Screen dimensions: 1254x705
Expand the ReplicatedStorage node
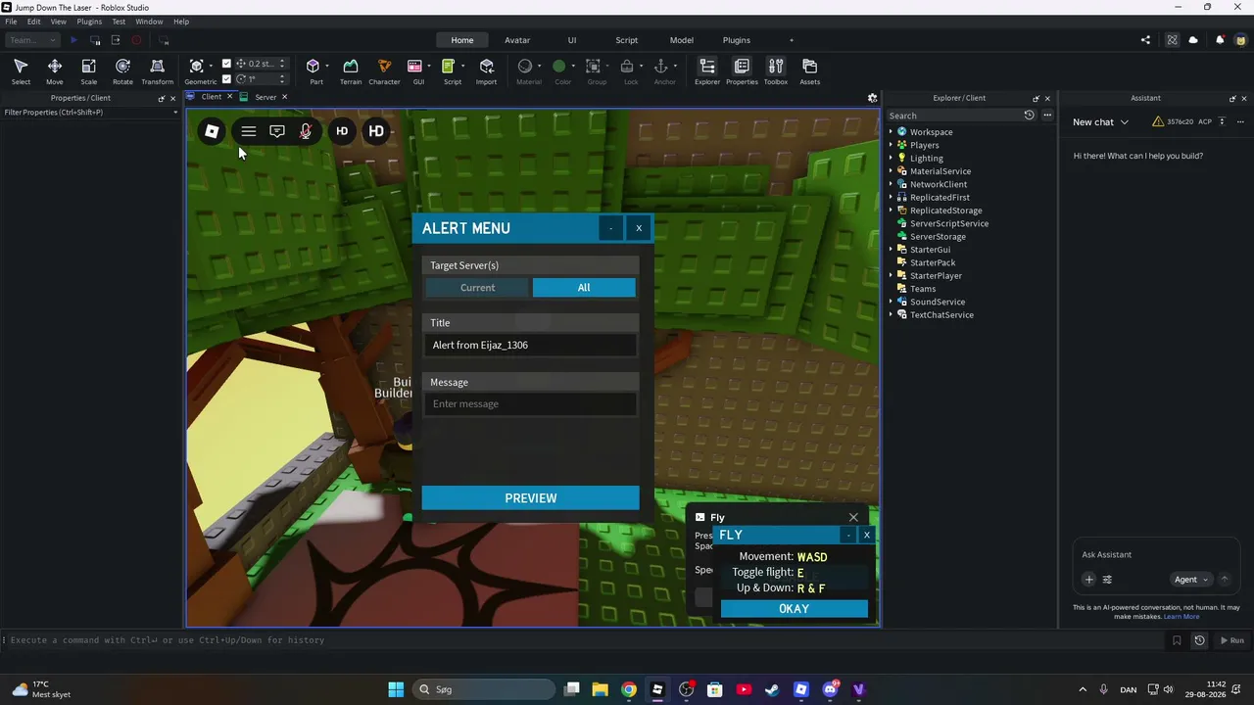click(891, 211)
